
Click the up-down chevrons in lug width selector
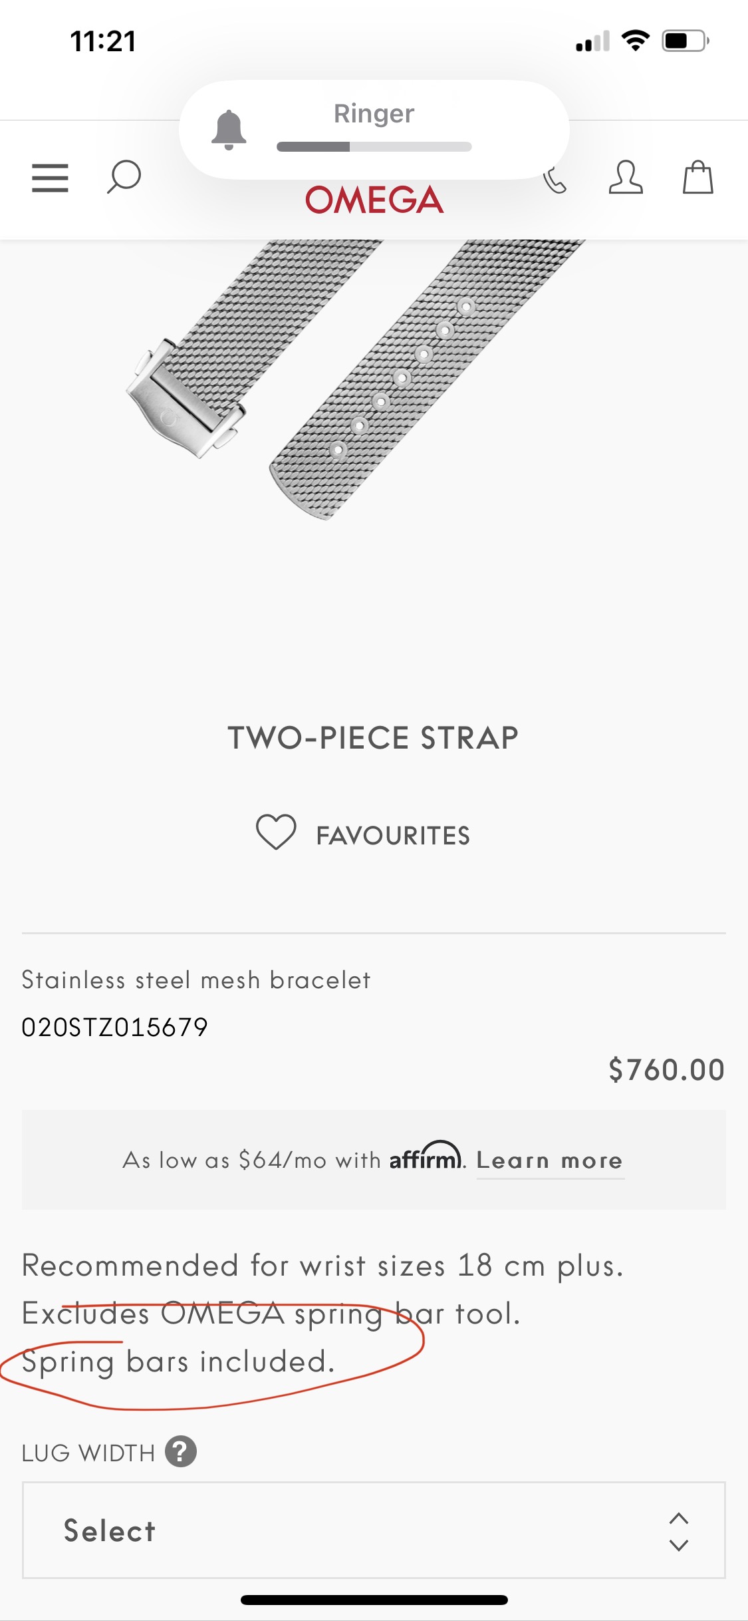coord(678,1531)
